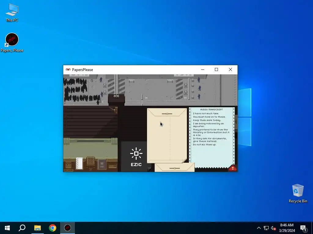313x234 pixels.
Task: Maximize the PapersPlease window
Action: click(x=216, y=70)
